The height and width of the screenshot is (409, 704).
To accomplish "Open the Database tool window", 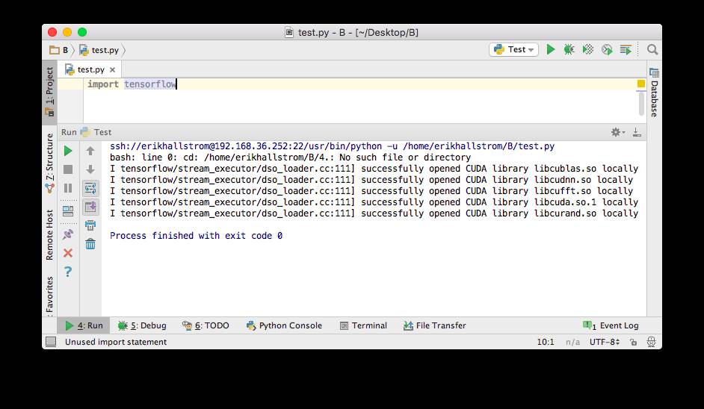I will pos(654,93).
